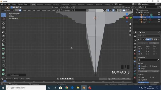Open the Modifiers wrench tab

coord(135,61)
